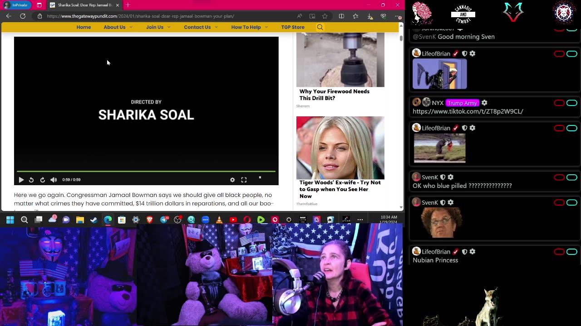The image size is (581, 326).
Task: Rewind the video ten seconds
Action: (x=31, y=180)
